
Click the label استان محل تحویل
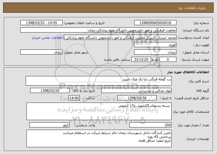pyautogui.click(x=196, y=53)
